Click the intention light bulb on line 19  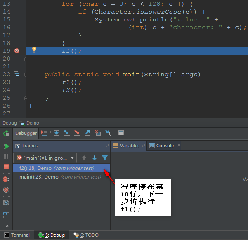click(34, 50)
